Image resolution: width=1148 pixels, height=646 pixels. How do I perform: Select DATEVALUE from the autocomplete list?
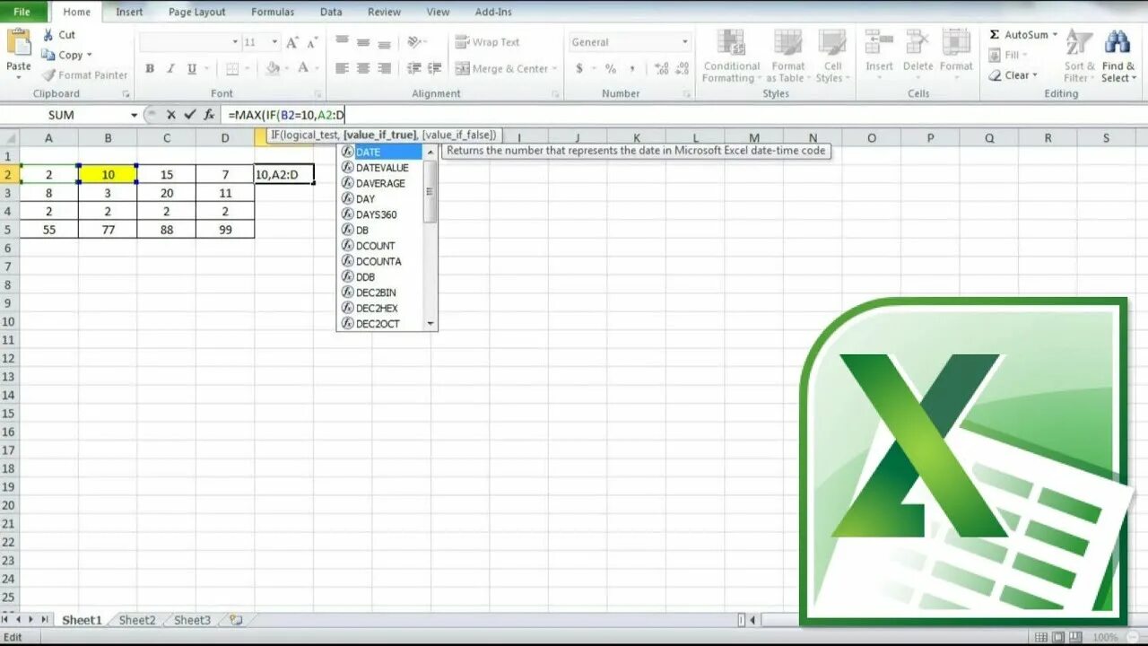[382, 168]
